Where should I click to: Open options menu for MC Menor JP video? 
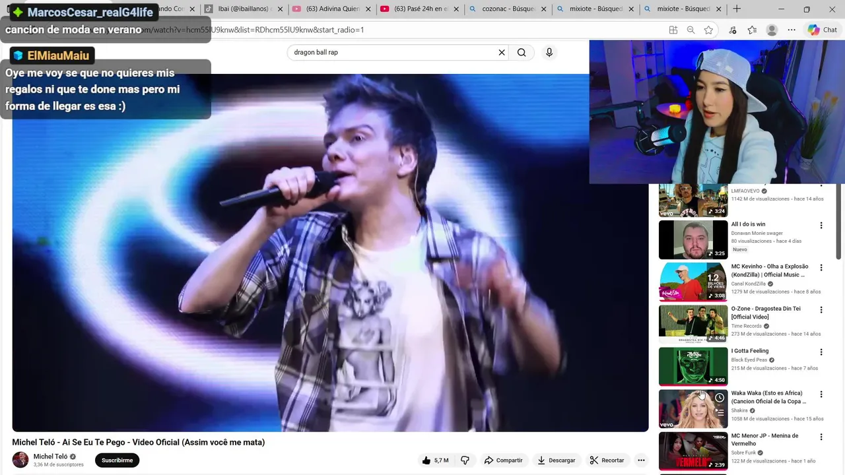tap(821, 437)
